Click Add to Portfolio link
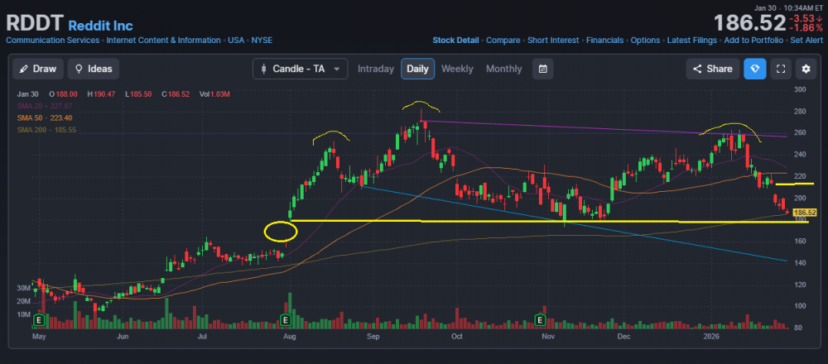This screenshot has height=364, width=828. point(753,40)
